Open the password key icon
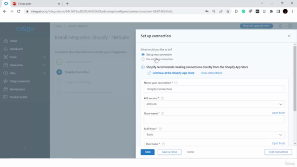Image resolution: width=297 pixels, height=167 pixels. (207, 11)
